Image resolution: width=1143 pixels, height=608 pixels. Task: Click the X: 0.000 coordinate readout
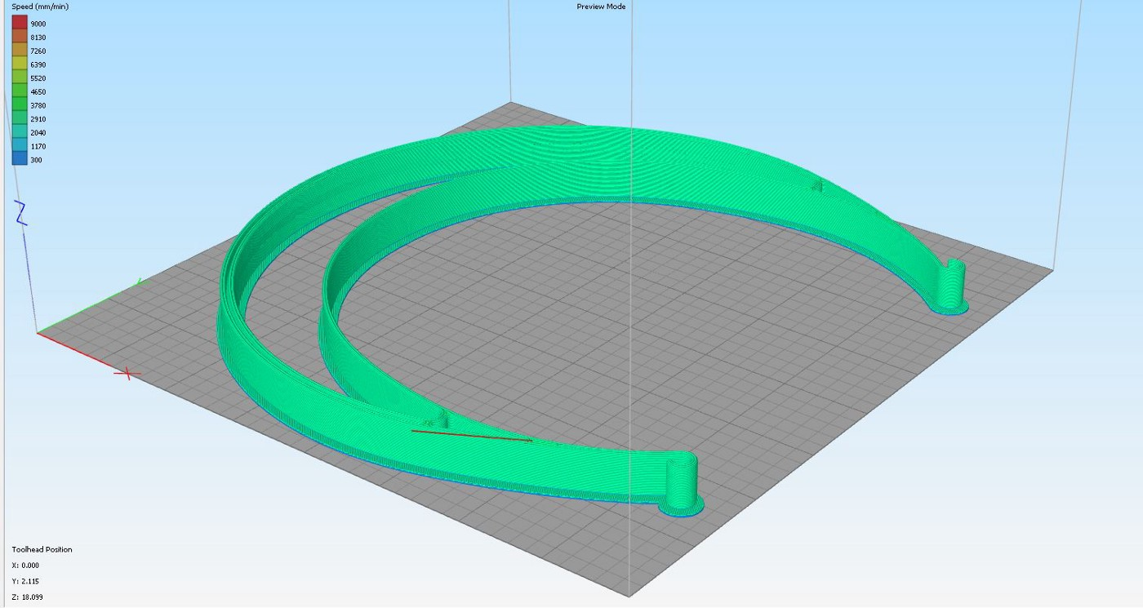[25, 566]
